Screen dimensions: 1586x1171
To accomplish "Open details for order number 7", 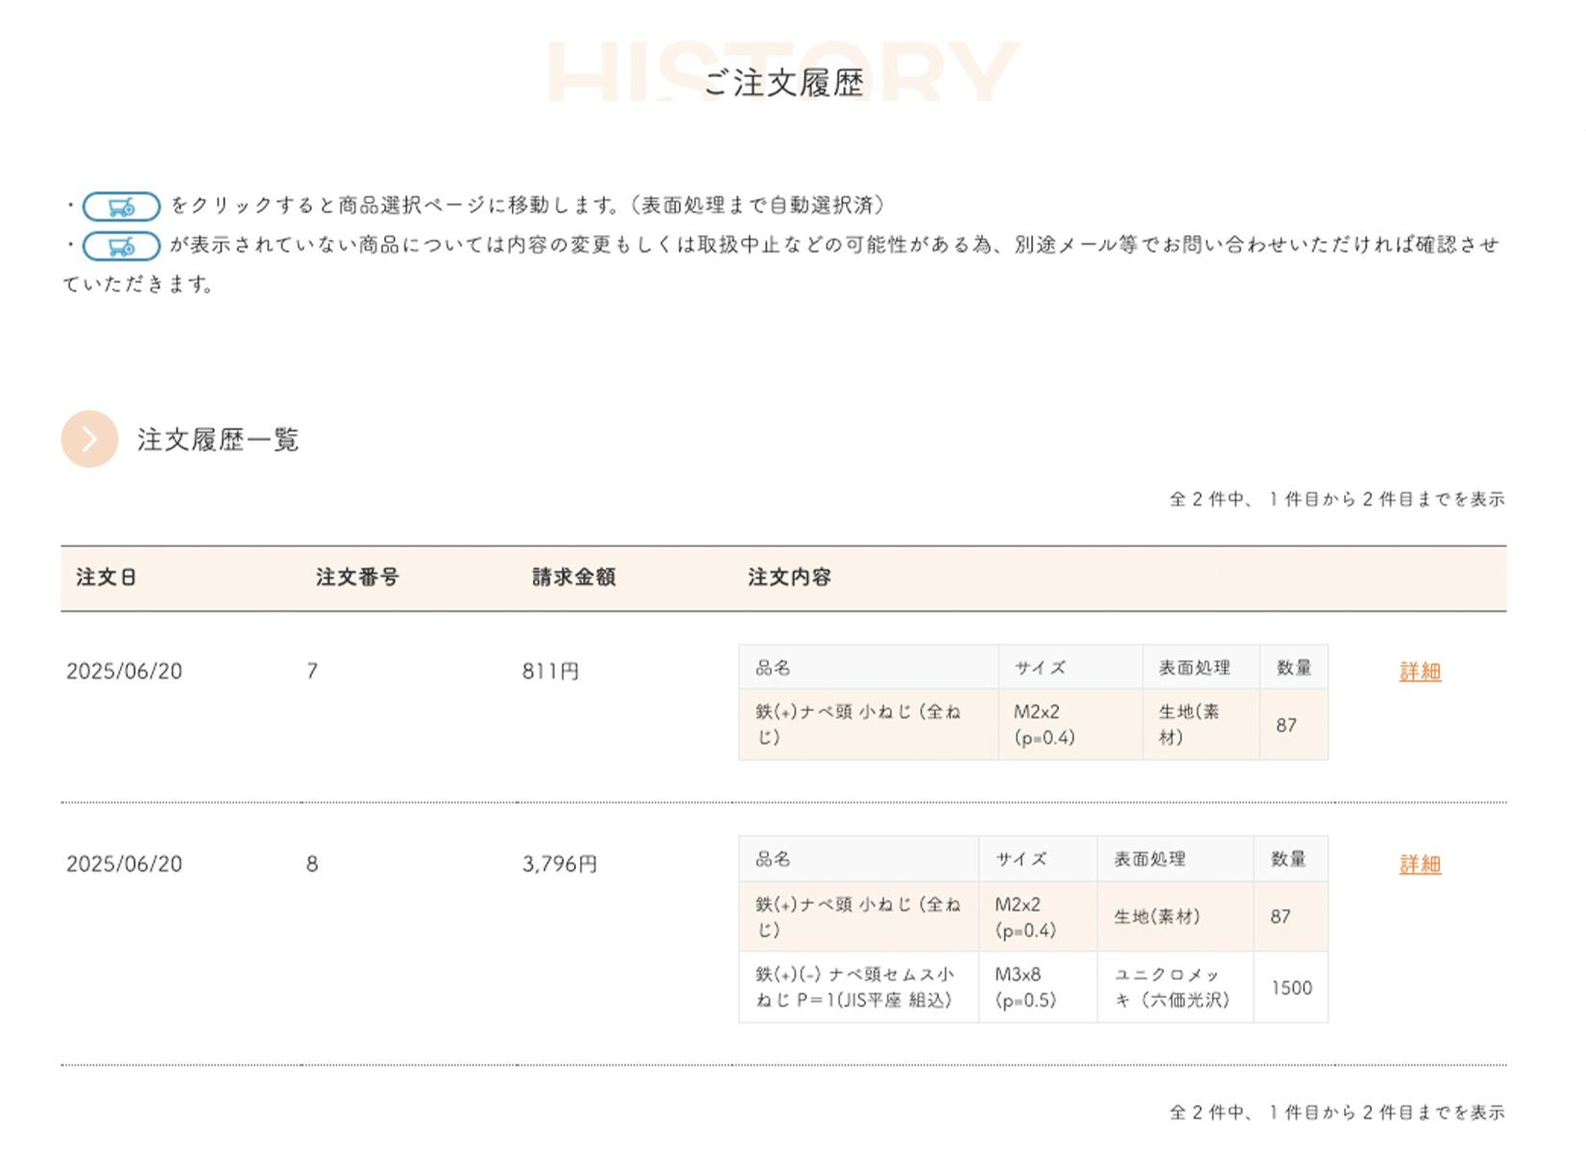I will [x=1420, y=672].
